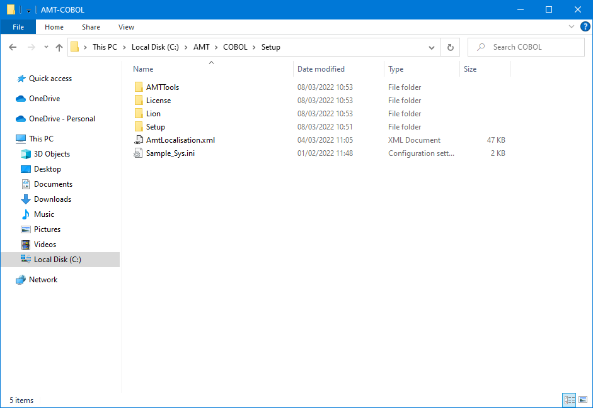The height and width of the screenshot is (408, 593).
Task: Click the Refresh button in address bar
Action: coord(450,47)
